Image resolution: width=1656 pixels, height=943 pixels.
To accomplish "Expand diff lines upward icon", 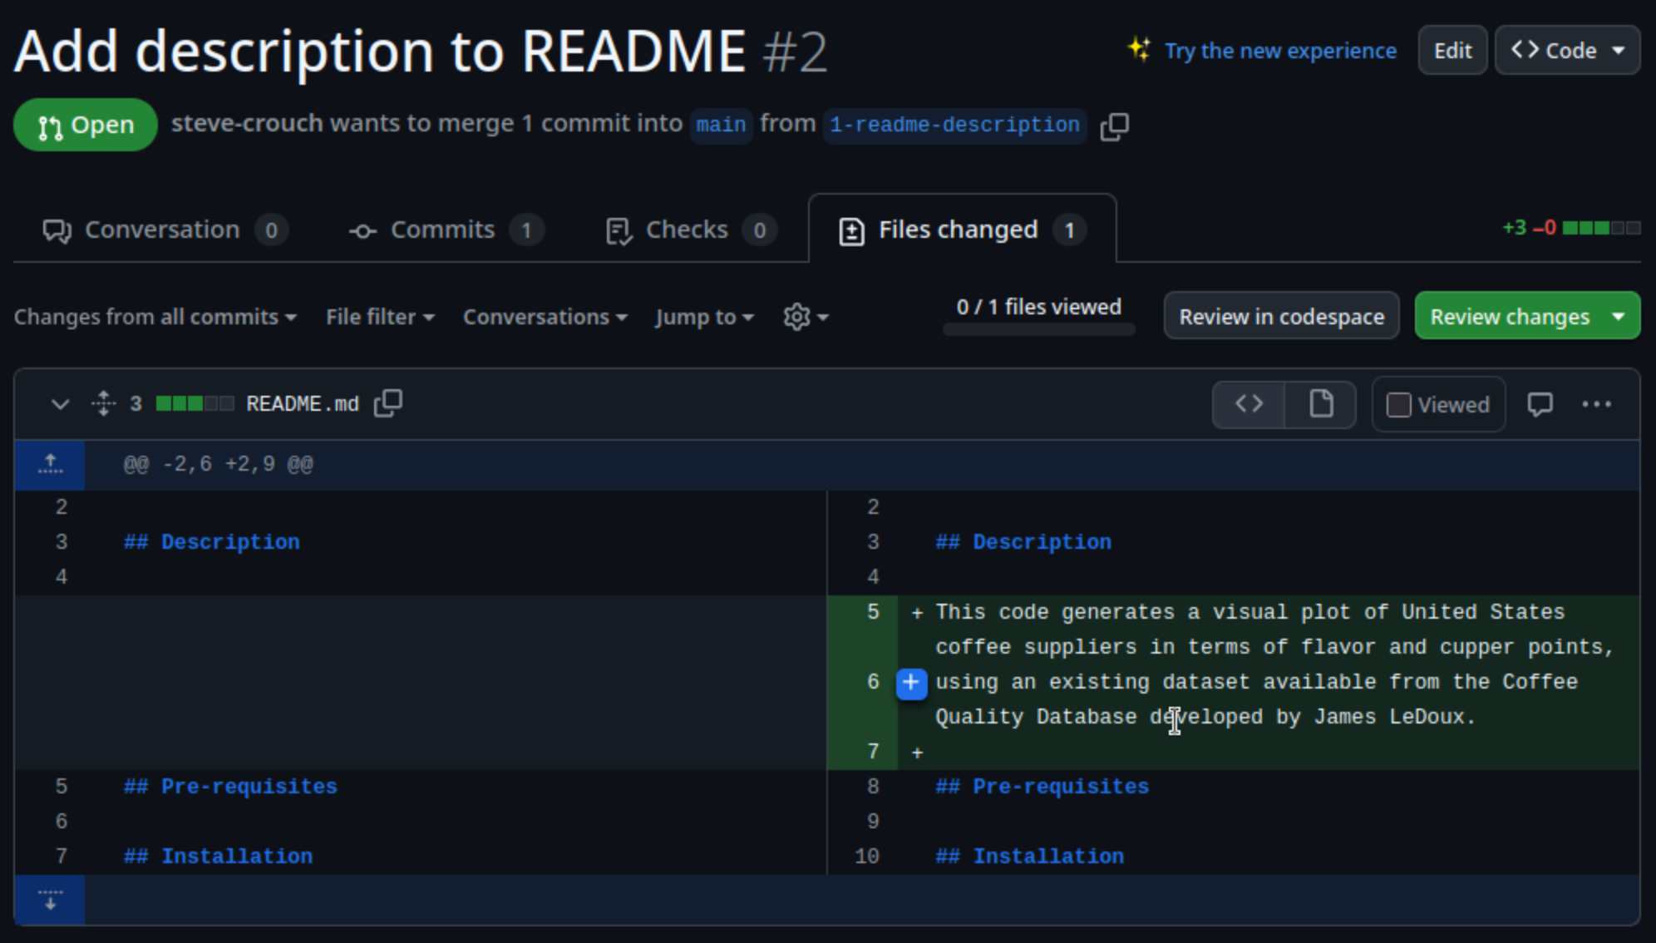I will [50, 464].
